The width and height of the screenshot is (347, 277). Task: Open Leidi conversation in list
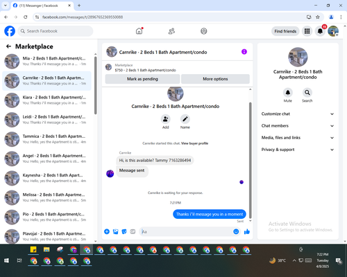[x=46, y=120]
